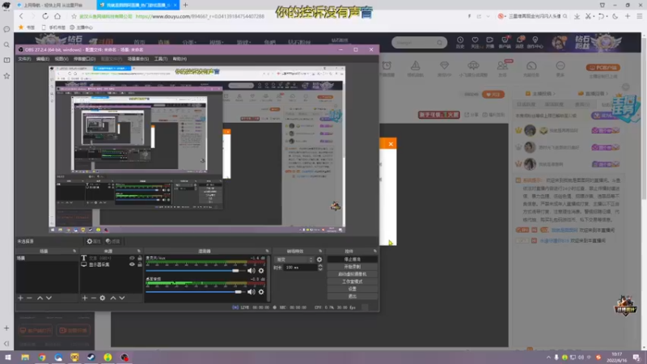Open transition properties gear icon
The width and height of the screenshot is (647, 364).
(319, 260)
